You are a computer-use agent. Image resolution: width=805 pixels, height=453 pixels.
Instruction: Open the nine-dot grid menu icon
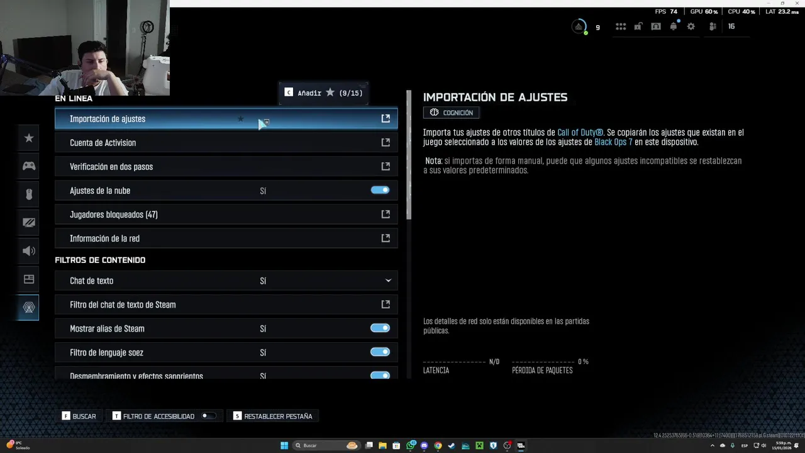pos(621,26)
